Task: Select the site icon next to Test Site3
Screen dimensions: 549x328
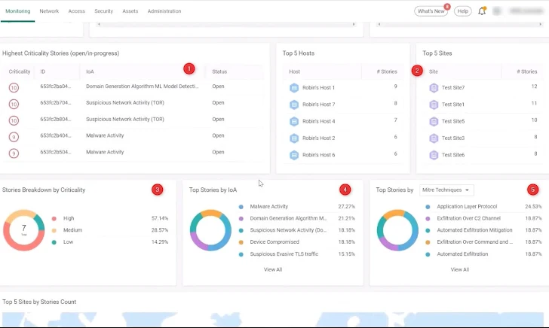Action: coord(434,138)
